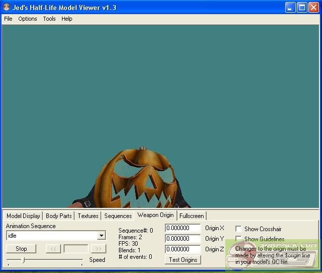Screen dimensions: 322x273
Task: Click the 'Animation Sequence' label
Action: click(x=31, y=226)
